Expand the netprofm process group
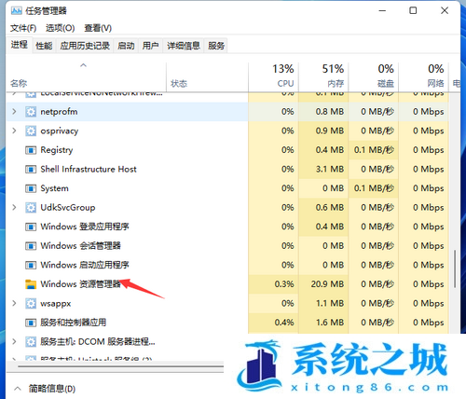Image resolution: width=466 pixels, height=399 pixels. [14, 111]
